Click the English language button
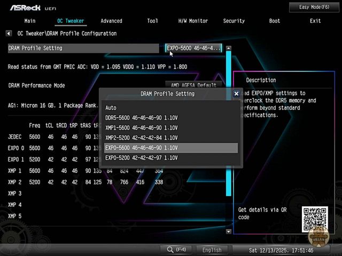 click(x=212, y=250)
